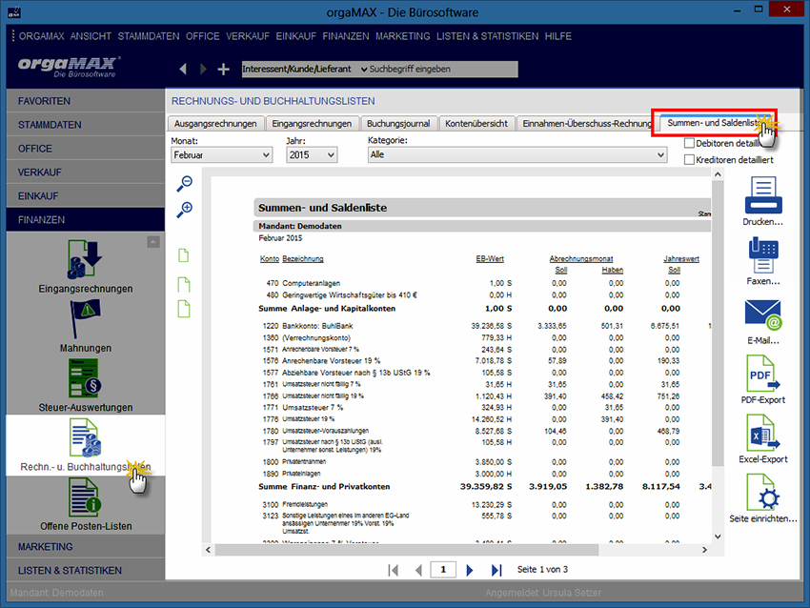
Task: Send report via E-Mail icon
Action: [x=763, y=314]
